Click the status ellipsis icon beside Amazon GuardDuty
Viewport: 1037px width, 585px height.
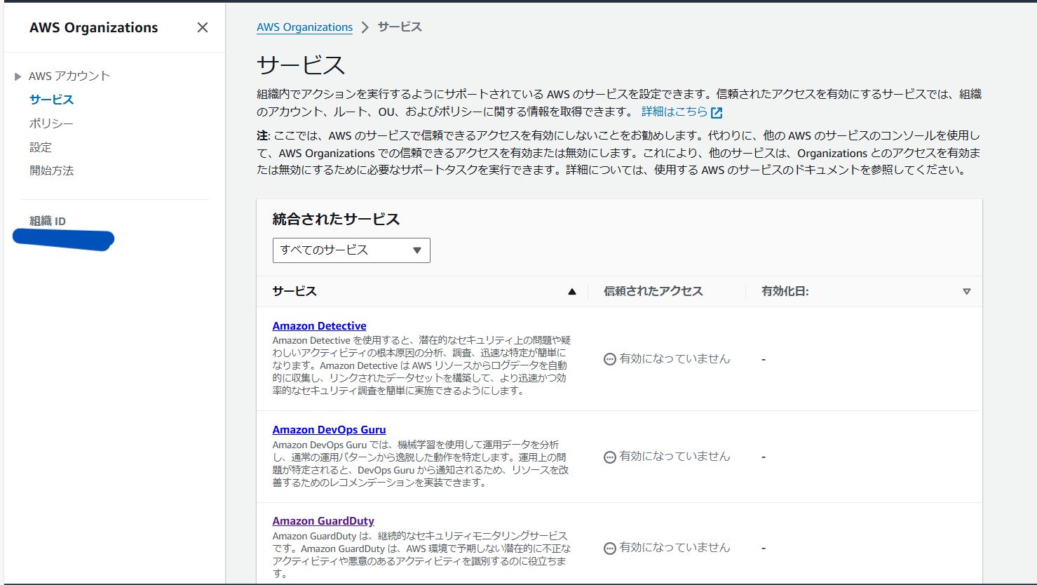click(609, 548)
